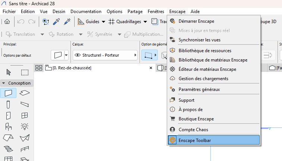
Task: Select the Lamp tool
Action: [x=25, y=126]
